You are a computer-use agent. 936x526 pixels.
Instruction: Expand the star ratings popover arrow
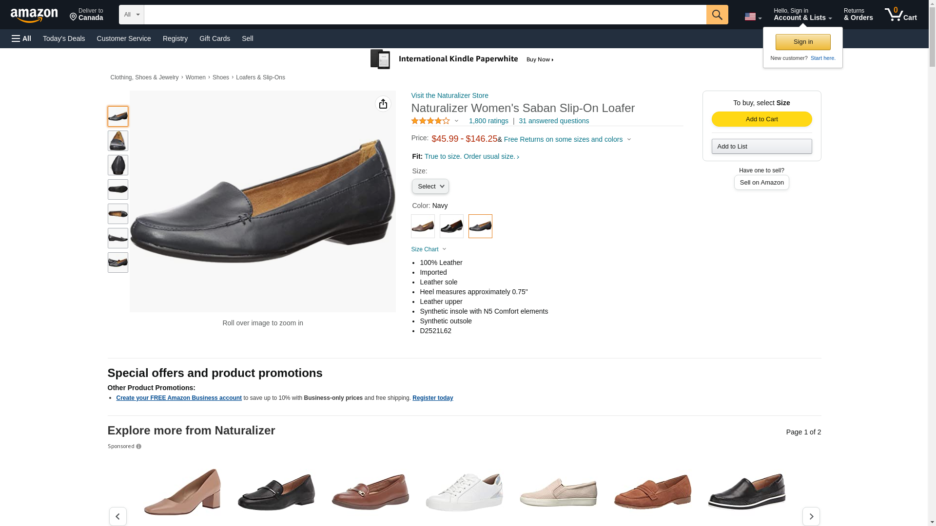pos(456,121)
